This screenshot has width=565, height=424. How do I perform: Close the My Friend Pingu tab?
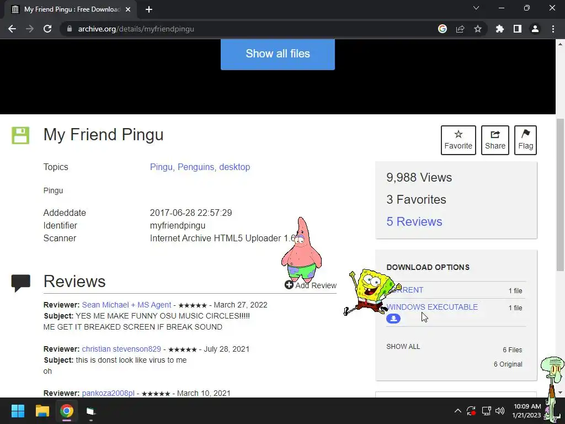tap(128, 9)
